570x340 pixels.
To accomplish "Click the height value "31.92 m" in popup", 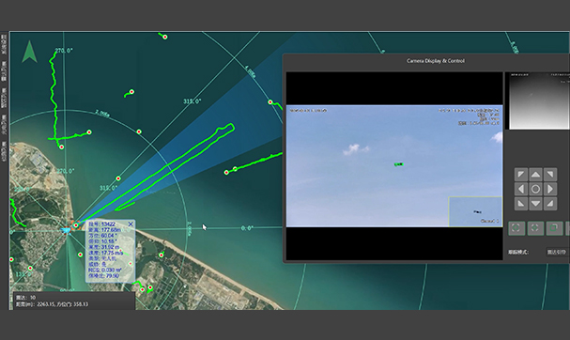I will [110, 247].
